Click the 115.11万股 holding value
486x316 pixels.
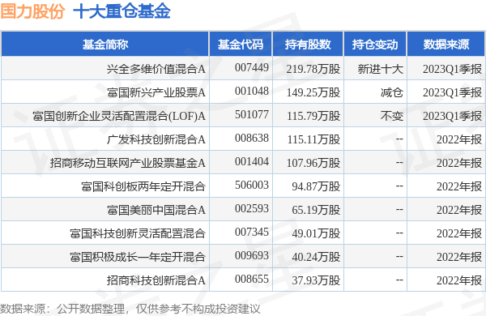313,139
